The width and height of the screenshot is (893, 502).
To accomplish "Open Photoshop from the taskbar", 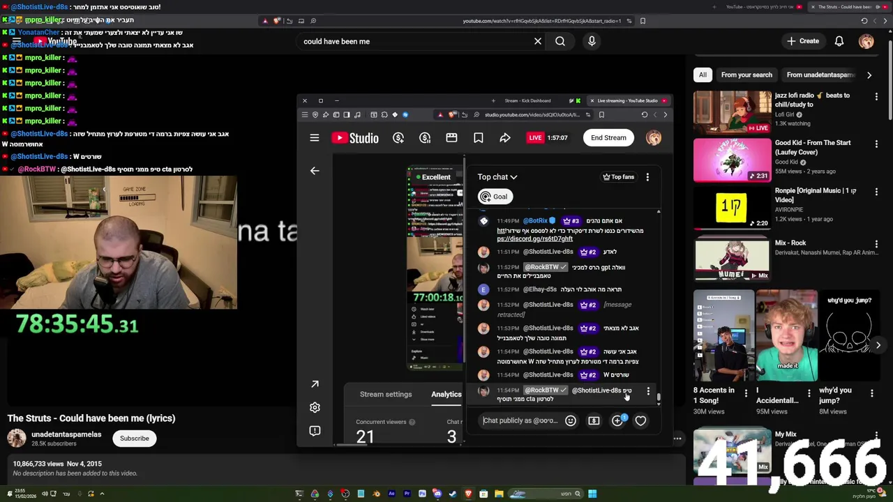I will click(422, 494).
